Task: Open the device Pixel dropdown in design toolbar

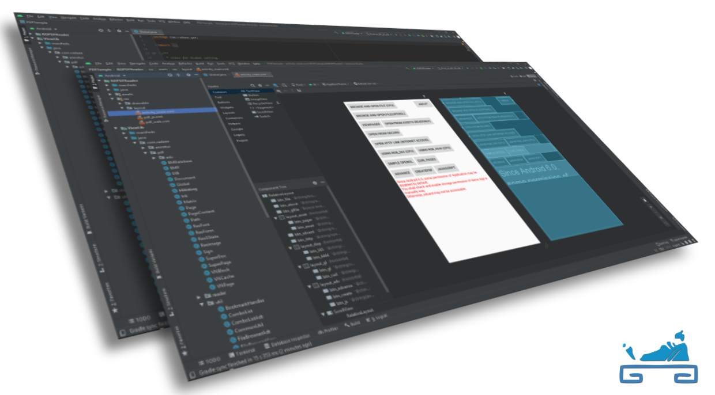Action: [298, 85]
